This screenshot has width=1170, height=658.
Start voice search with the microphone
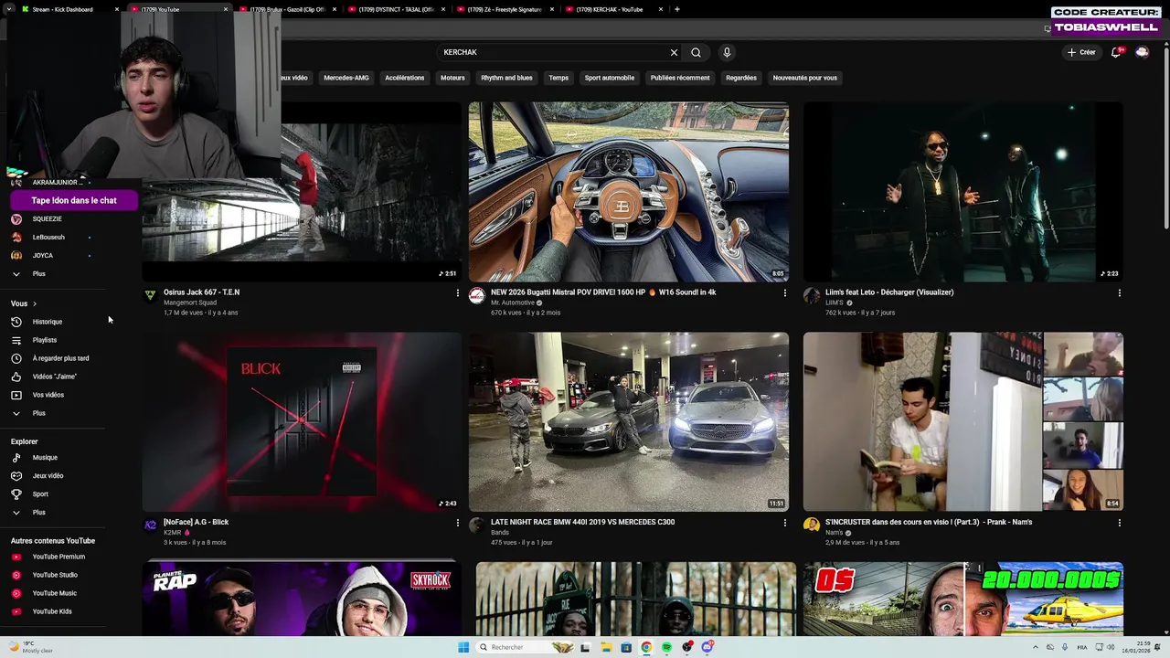pos(727,52)
